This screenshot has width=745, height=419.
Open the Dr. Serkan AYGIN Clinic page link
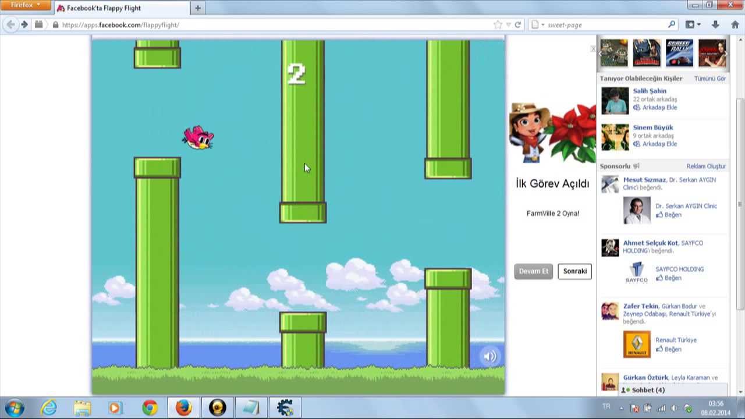coord(686,206)
